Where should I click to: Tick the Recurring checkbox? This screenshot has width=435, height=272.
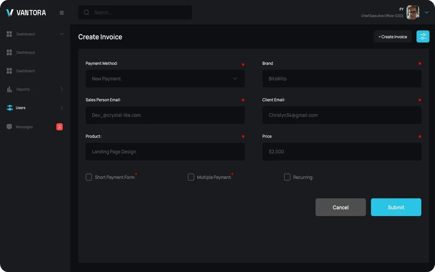[x=287, y=177]
